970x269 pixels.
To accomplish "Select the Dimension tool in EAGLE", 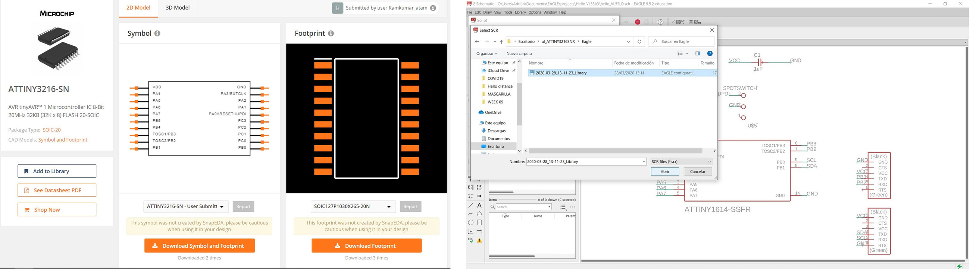I will point(479,232).
